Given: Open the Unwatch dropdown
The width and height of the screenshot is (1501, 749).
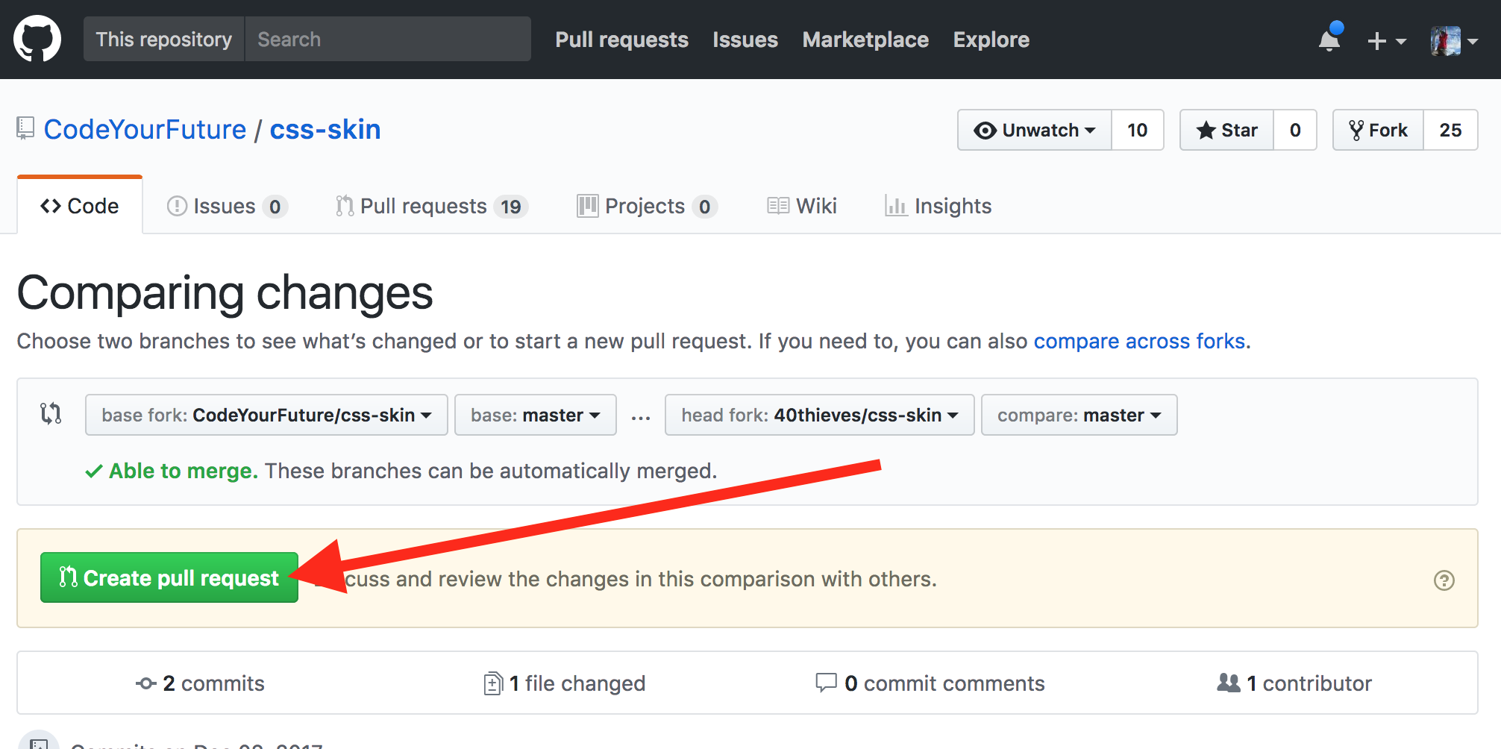Looking at the screenshot, I should coord(1035,130).
